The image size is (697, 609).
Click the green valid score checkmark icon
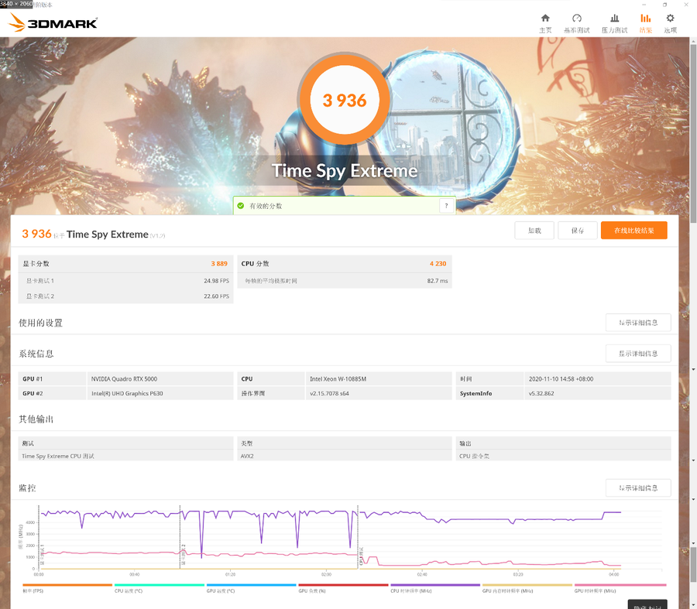click(241, 206)
